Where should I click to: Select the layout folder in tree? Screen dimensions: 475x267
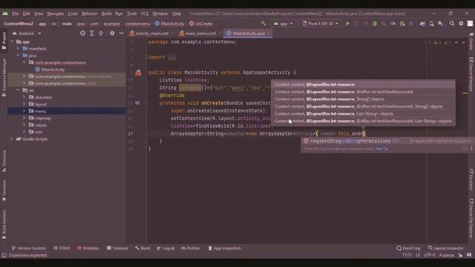click(x=41, y=104)
